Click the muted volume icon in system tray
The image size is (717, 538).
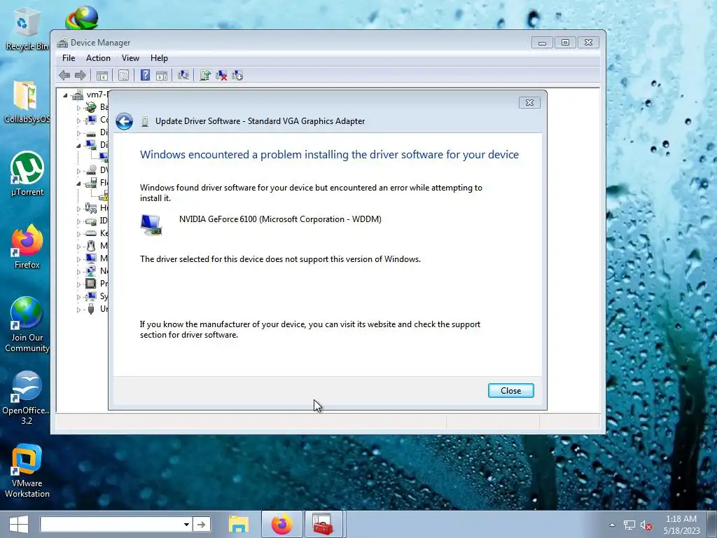tap(646, 525)
